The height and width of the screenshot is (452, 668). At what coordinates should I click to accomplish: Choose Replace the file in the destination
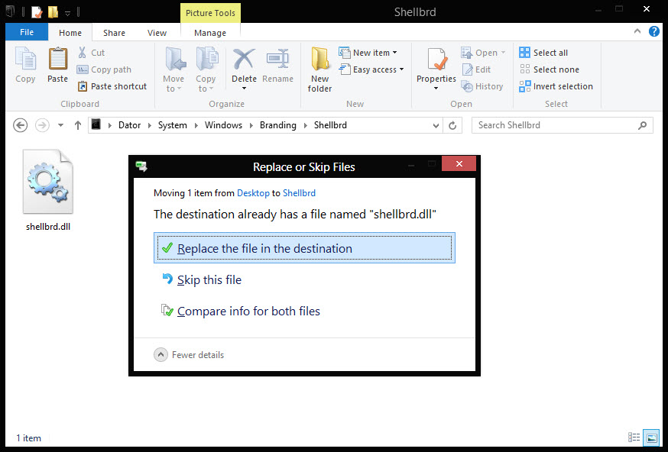point(304,247)
